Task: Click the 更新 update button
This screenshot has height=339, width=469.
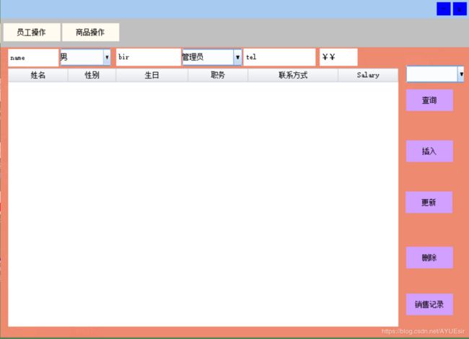Action: [x=429, y=203]
